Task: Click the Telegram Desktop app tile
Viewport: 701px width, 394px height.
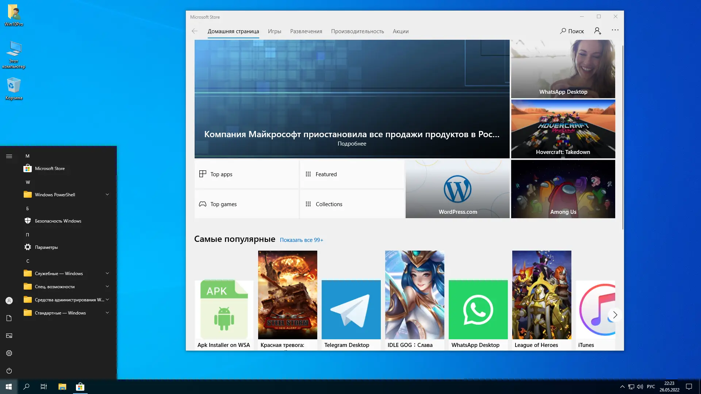Action: pos(351,310)
